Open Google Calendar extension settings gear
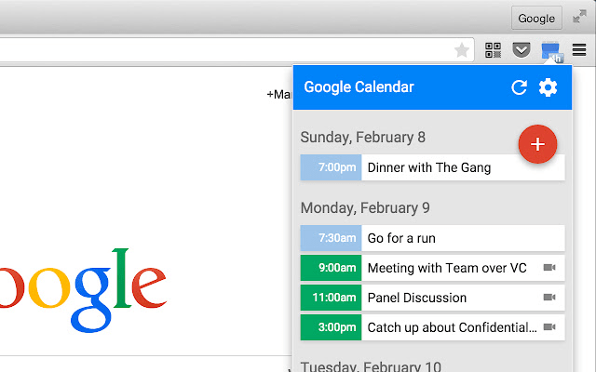The image size is (596, 372). click(x=549, y=87)
